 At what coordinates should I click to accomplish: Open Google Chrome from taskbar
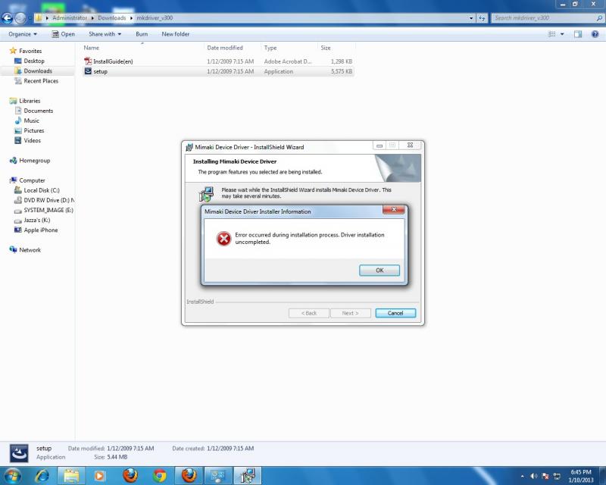pos(159,476)
